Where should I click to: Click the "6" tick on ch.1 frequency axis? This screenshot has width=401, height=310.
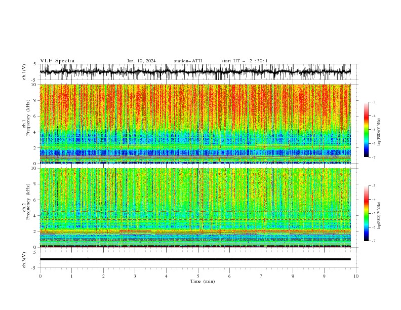coord(36,117)
